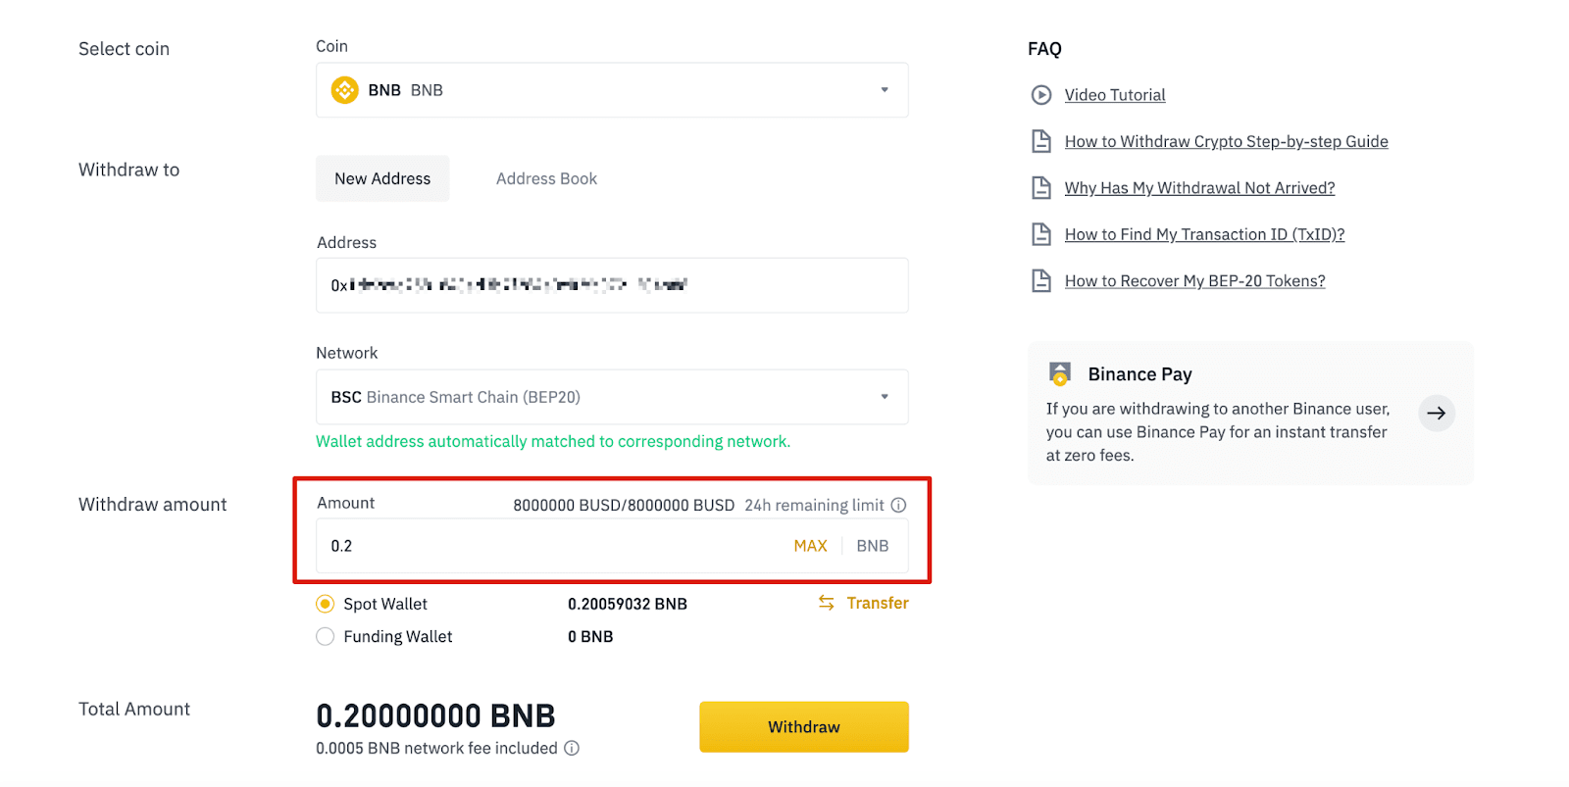
Task: Click the Binance Pay arrow button
Action: 1437,414
